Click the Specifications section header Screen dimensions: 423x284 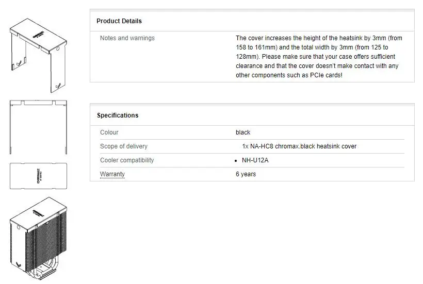[118, 115]
